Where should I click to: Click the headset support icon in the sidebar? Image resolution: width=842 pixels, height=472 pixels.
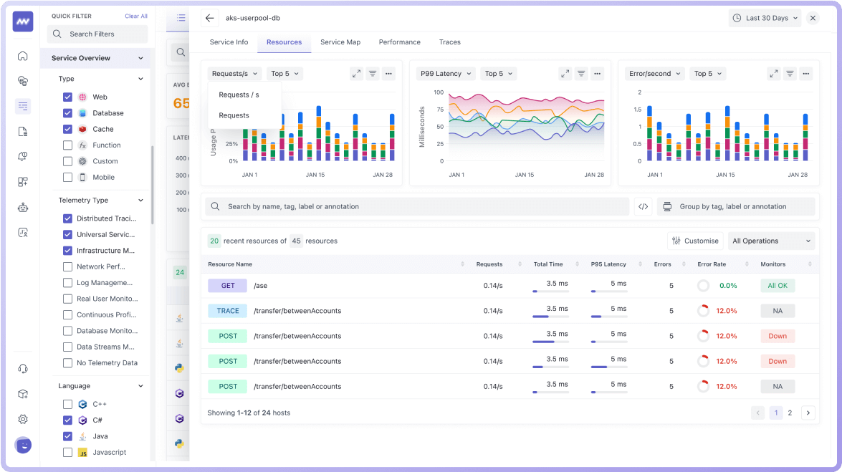tap(23, 367)
